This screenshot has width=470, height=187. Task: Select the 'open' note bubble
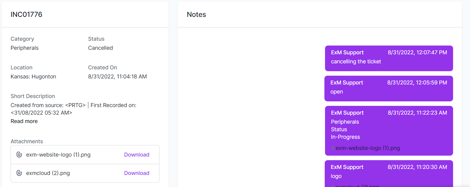(x=388, y=88)
